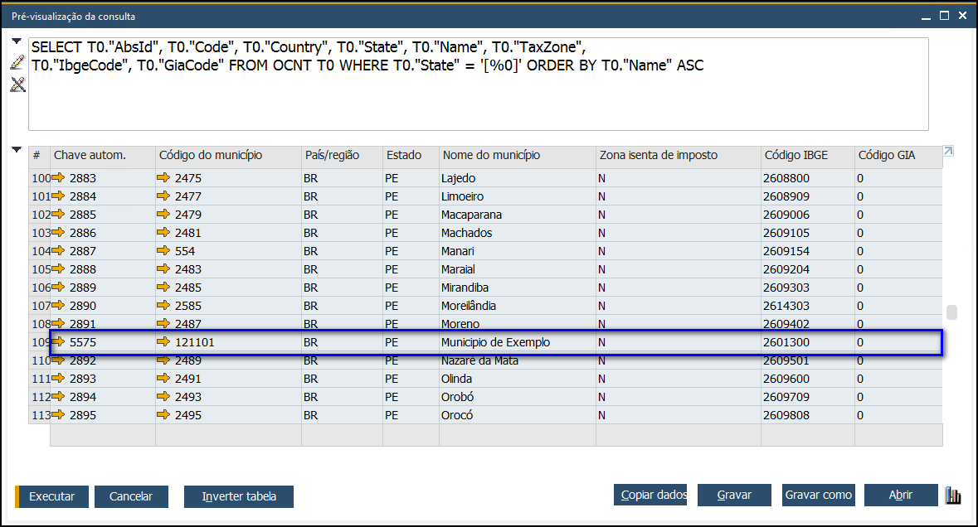Click Copiar dados button
978x527 pixels.
pos(650,495)
